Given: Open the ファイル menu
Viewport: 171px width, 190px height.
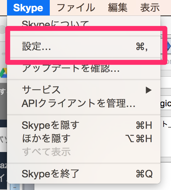Looking at the screenshot, I should 76,8.
